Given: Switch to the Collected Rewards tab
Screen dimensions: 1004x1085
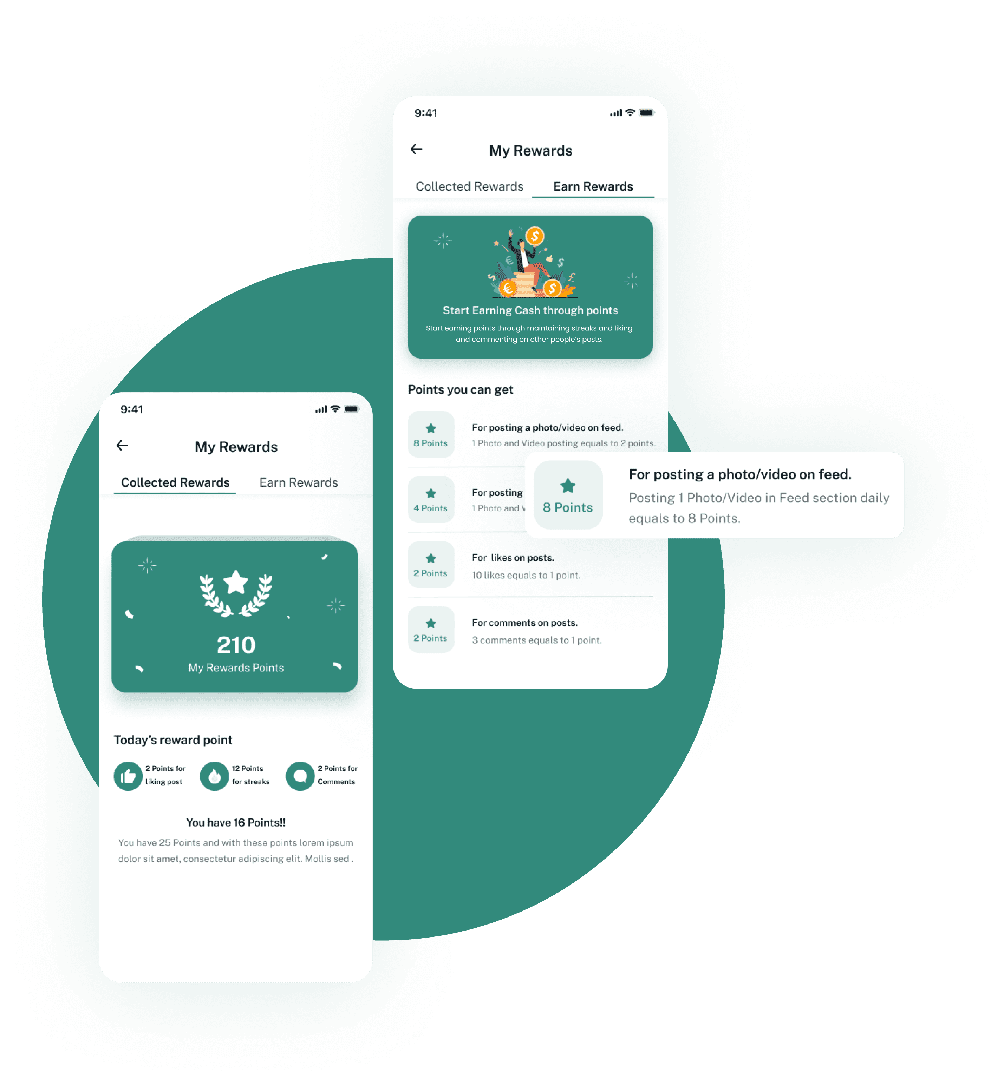Looking at the screenshot, I should point(470,186).
